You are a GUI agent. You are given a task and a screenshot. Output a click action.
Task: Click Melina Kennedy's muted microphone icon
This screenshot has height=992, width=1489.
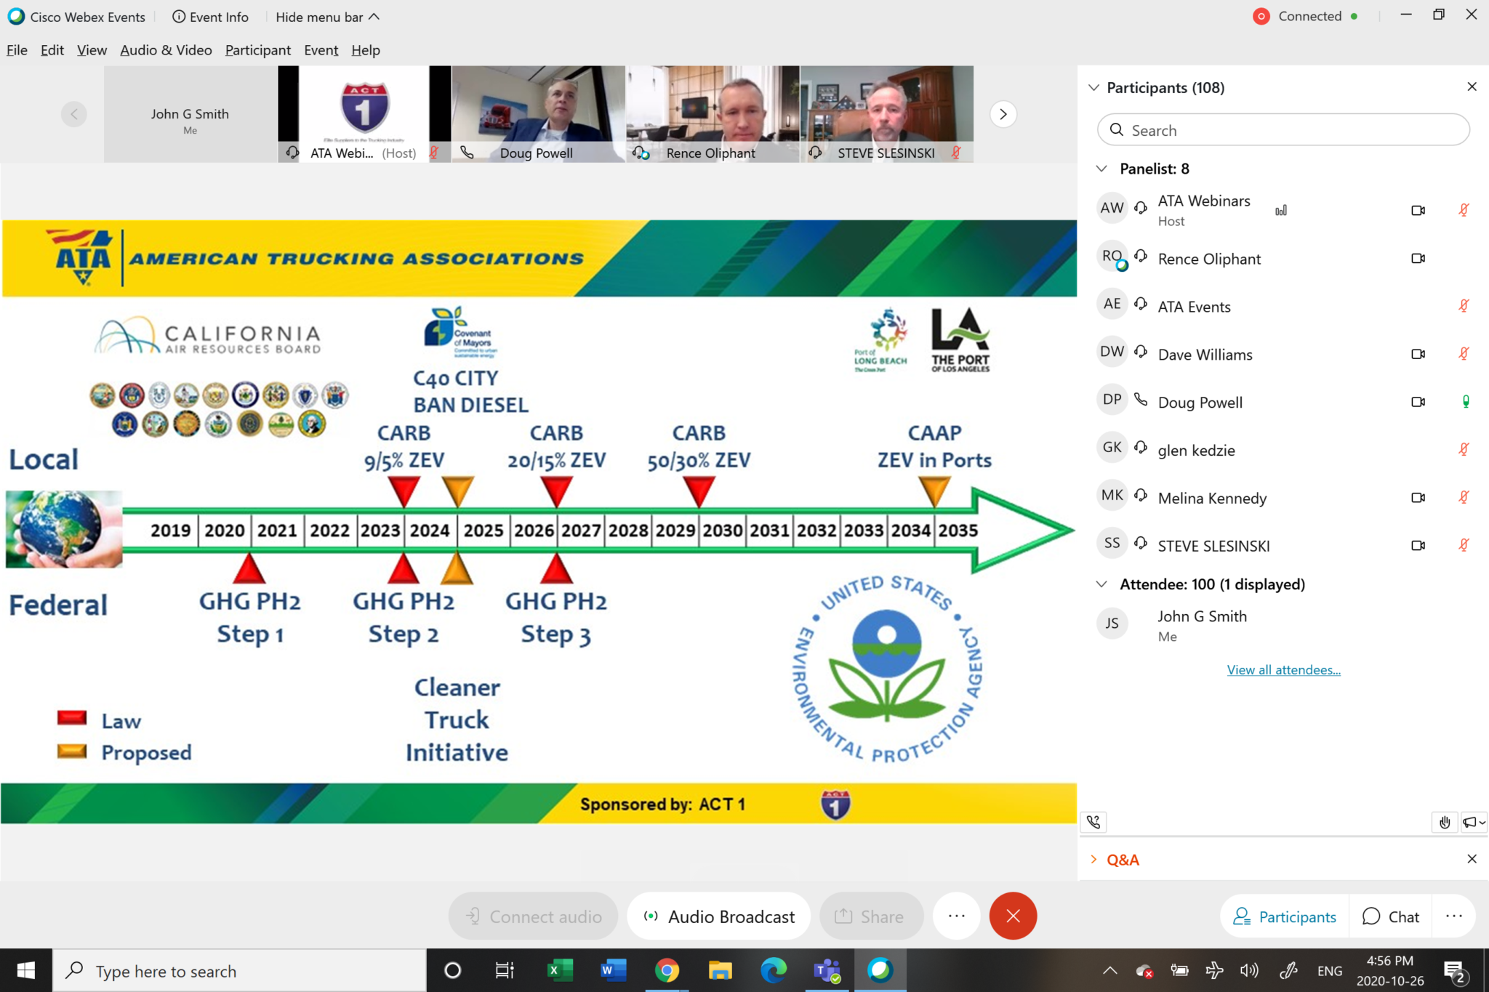[1464, 498]
